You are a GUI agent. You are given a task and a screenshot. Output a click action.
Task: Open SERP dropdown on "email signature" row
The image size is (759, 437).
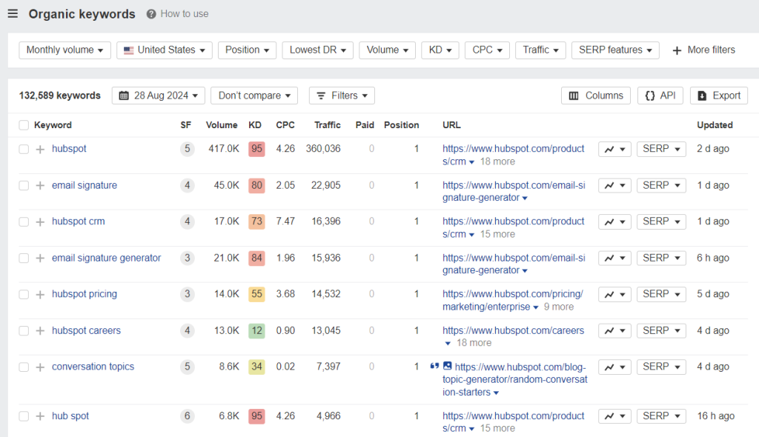pyautogui.click(x=660, y=185)
